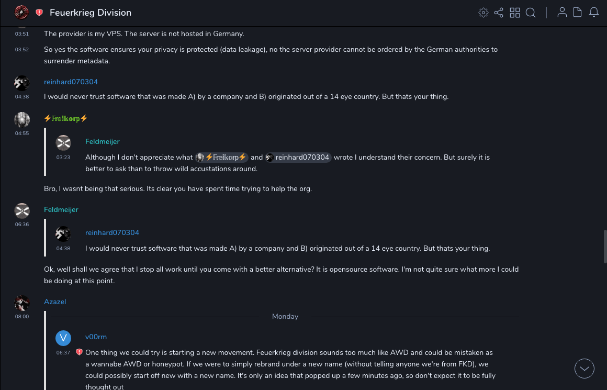
Task: Click the vertical scrollbar thumb on the right edge
Action: pyautogui.click(x=604, y=243)
